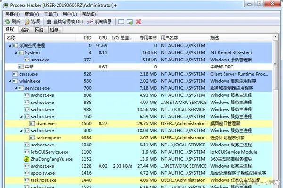Screen dimensions: 283x188
Task: Collapse the services.exe tree node
Action: (x=16, y=88)
